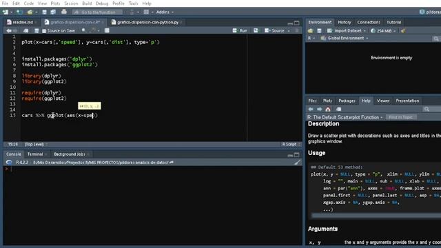Click the console input prompt
Viewport: 441px width, 248px height.
point(11,169)
